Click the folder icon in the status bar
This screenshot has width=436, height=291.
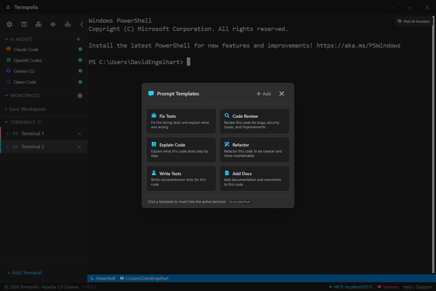[x=122, y=278]
